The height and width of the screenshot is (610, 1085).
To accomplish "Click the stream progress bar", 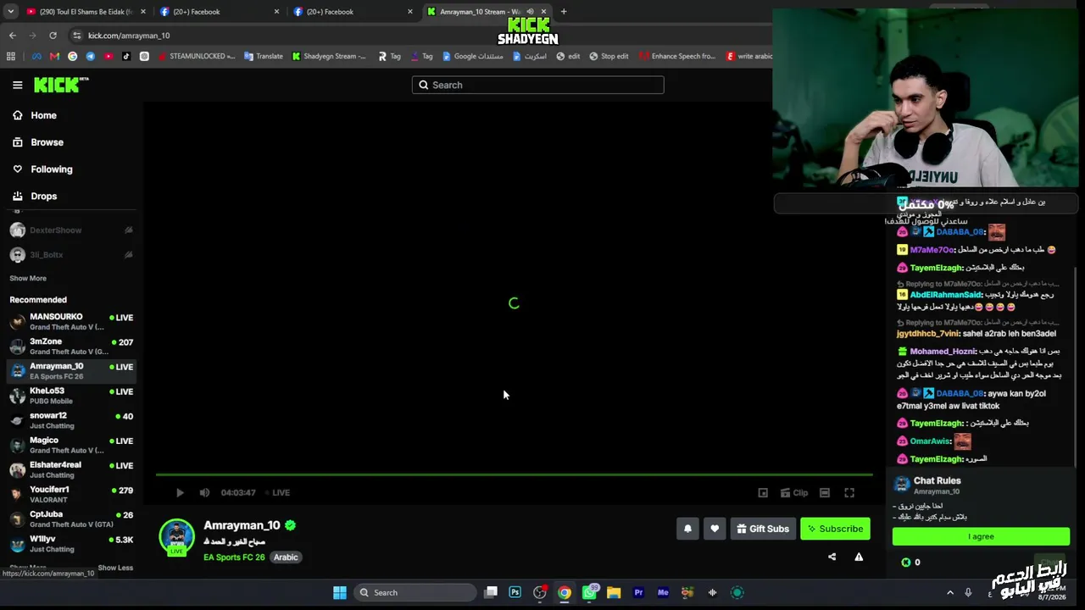I will [x=514, y=474].
